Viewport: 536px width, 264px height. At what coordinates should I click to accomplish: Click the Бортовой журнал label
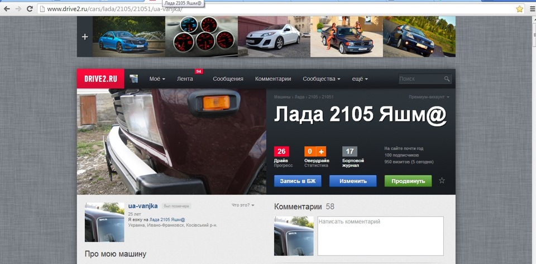click(353, 163)
